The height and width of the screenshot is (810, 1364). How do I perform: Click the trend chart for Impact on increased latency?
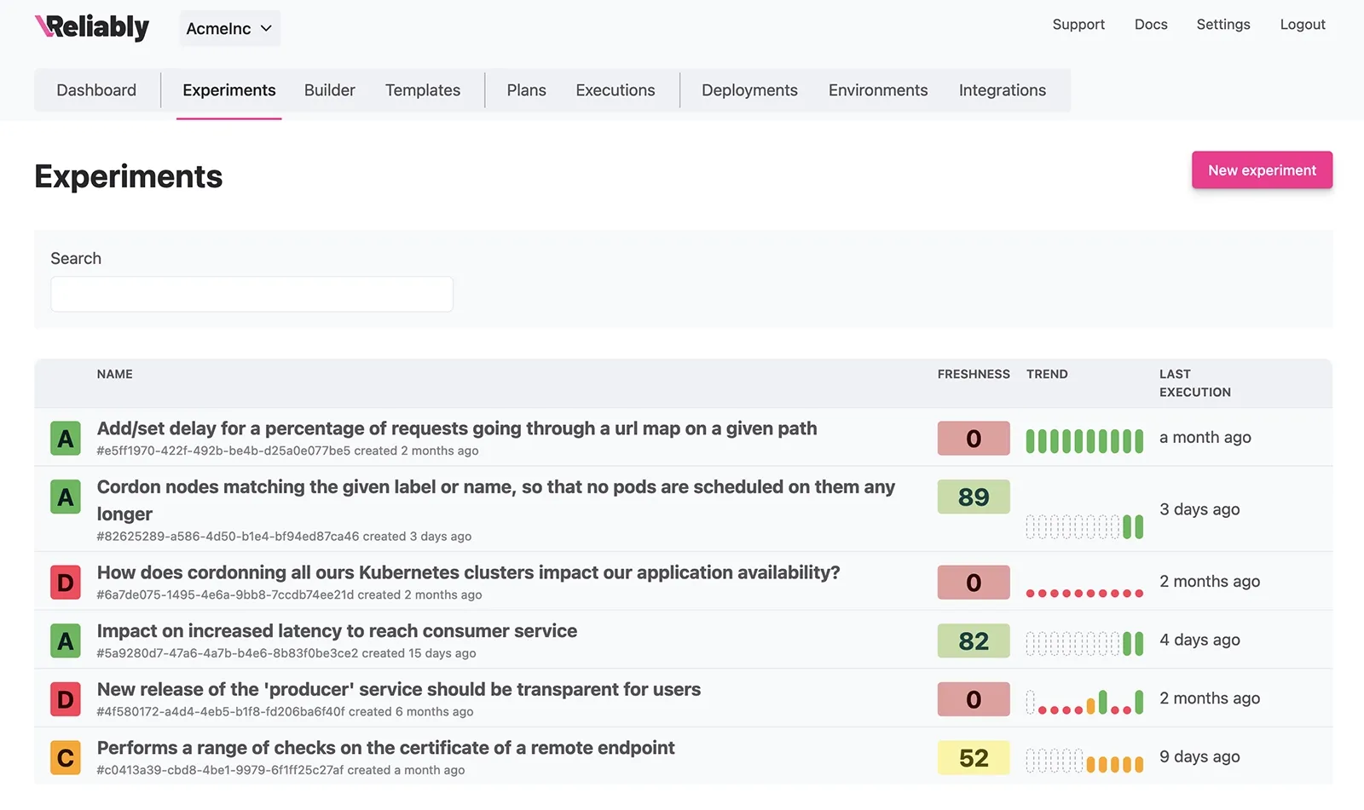(x=1084, y=644)
